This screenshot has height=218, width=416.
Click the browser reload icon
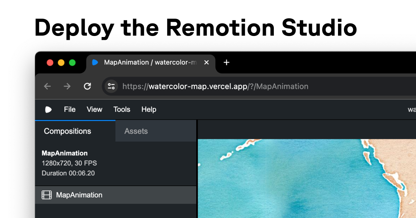87,87
